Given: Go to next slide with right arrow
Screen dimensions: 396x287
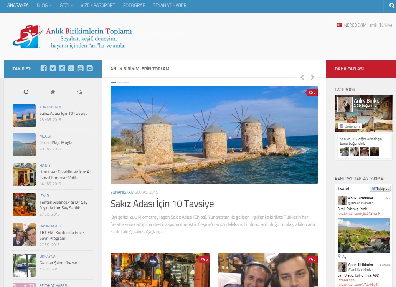Looking at the screenshot, I should (312, 77).
